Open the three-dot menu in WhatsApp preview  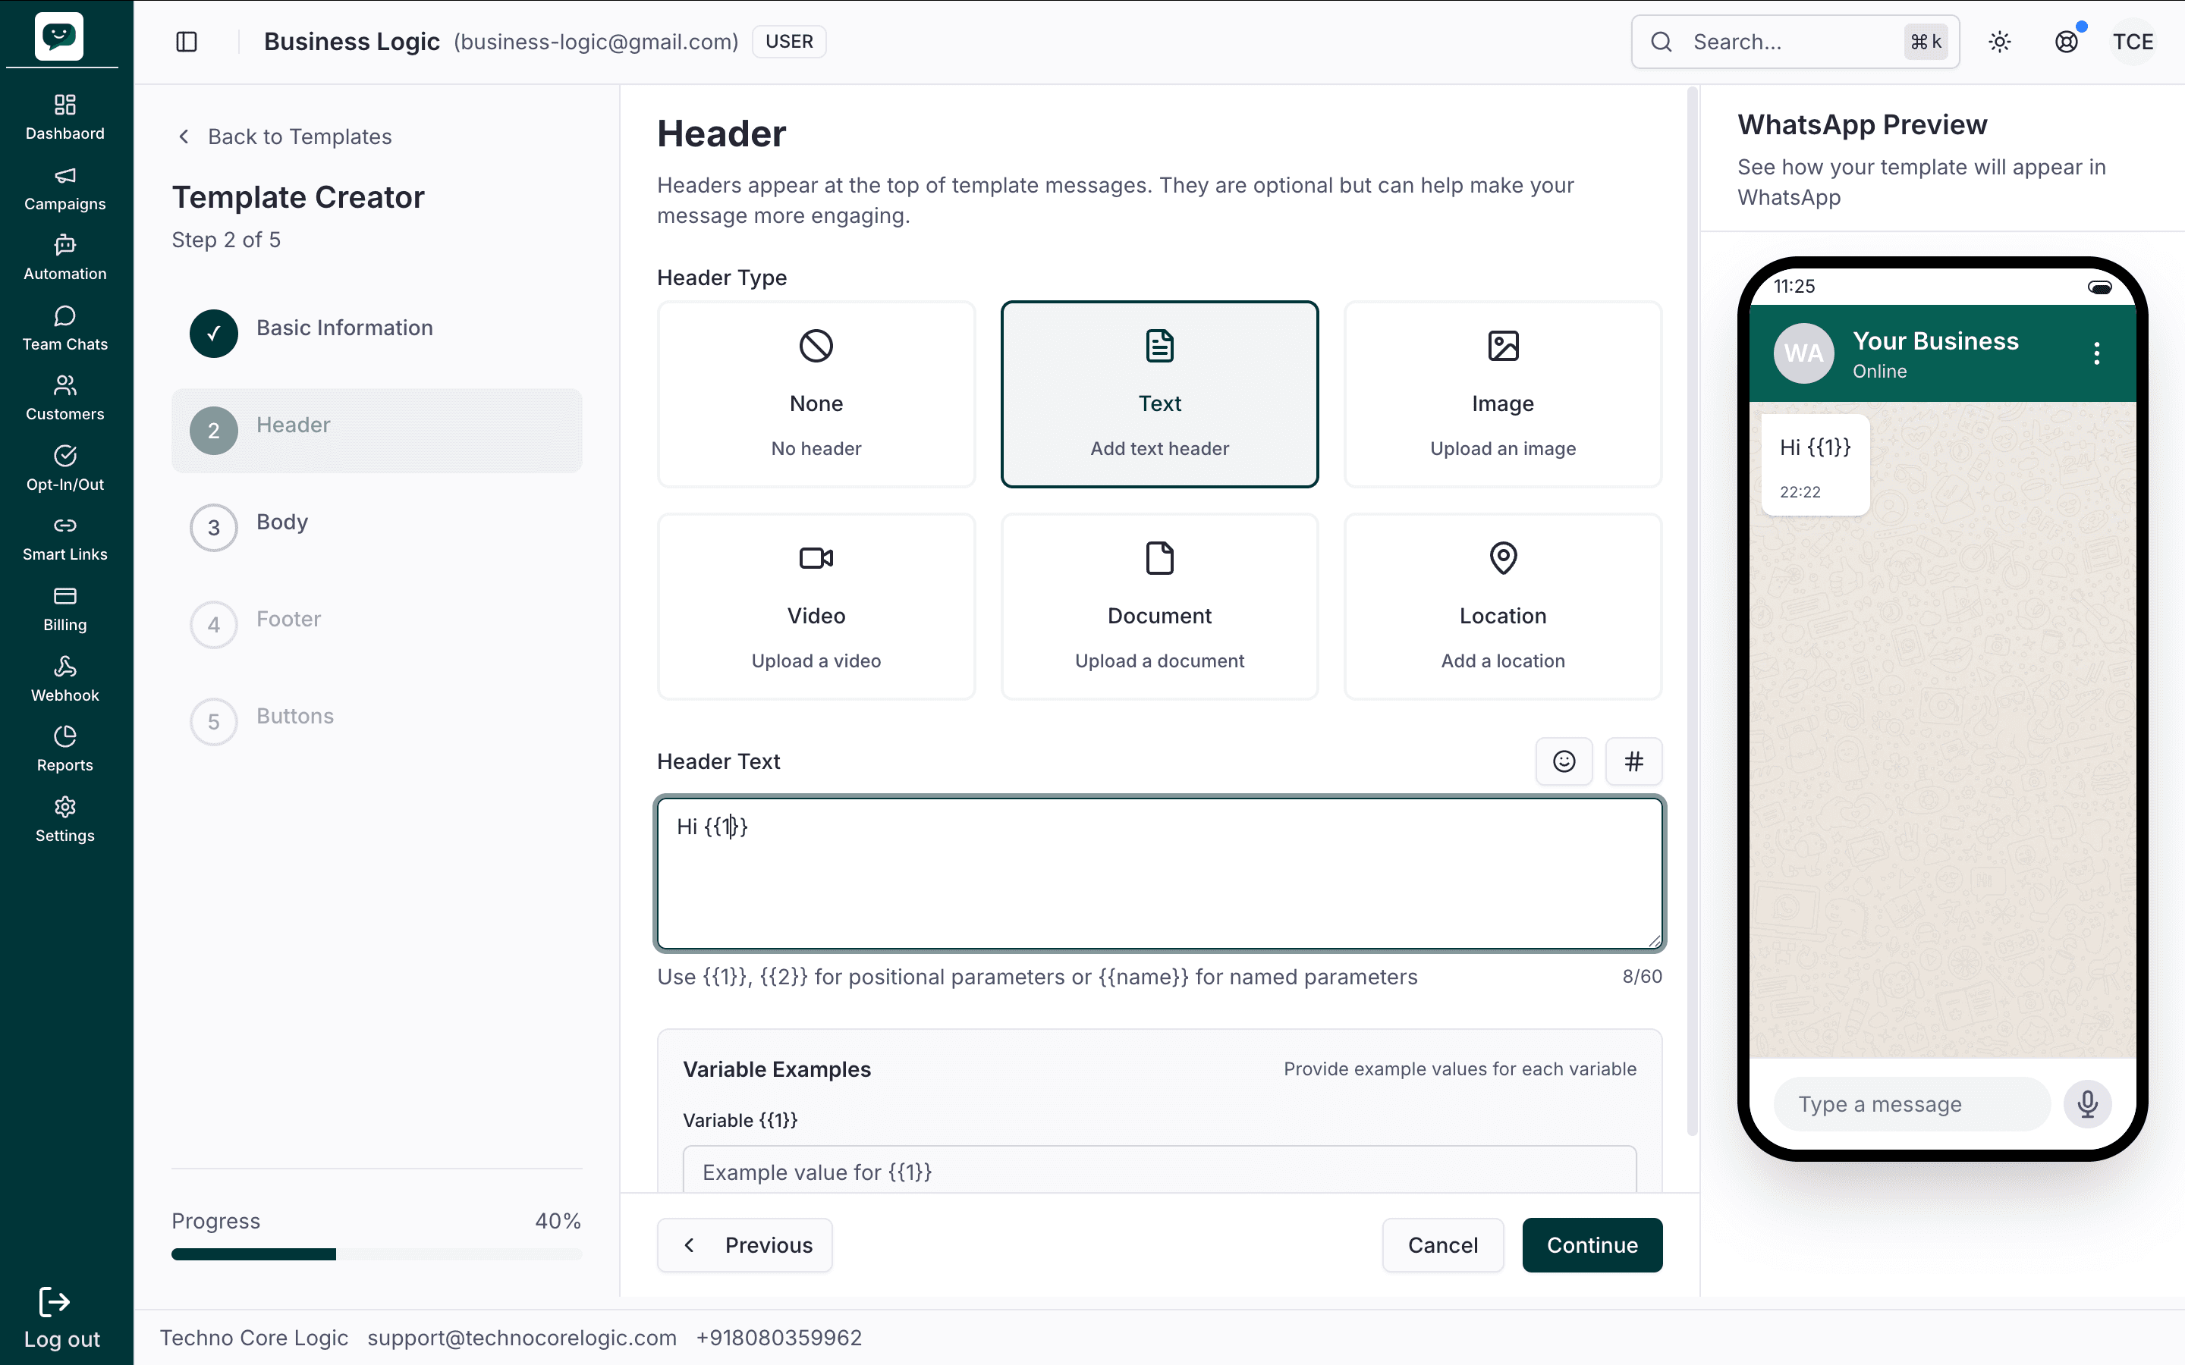click(x=2096, y=353)
